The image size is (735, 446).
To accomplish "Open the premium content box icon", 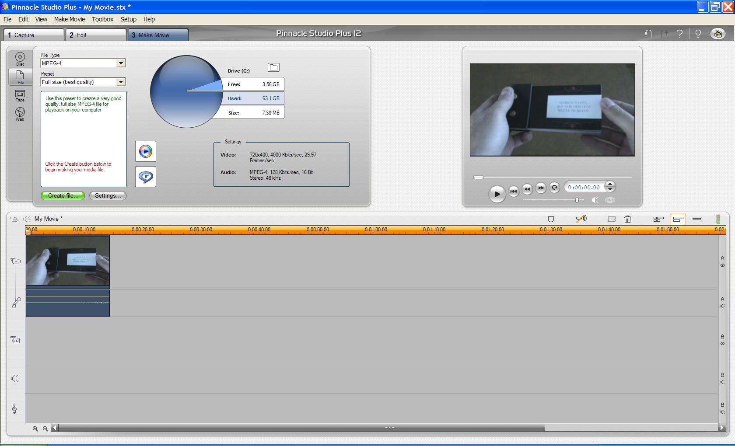I will [718, 34].
